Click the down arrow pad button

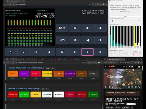coord(100,40)
